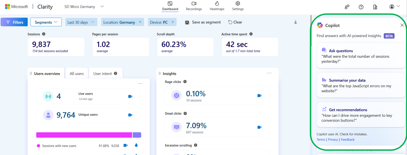The width and height of the screenshot is (407, 155).
Task: Open the Copilot Feedback link
Action: coord(348,140)
